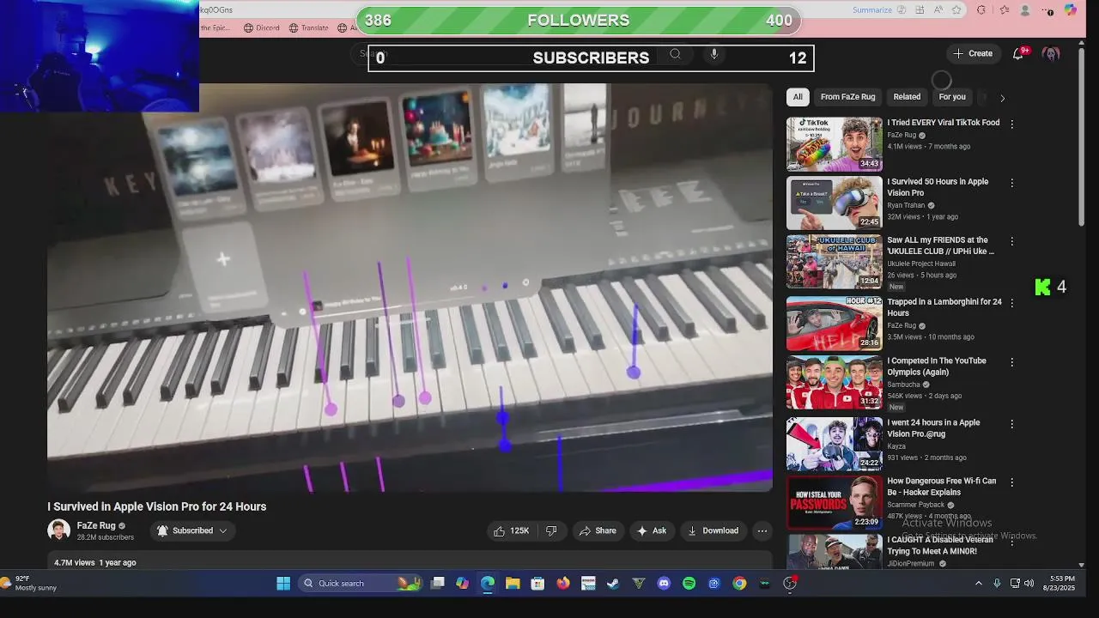Select the For you filter chip
Viewport: 1099px width, 618px height.
click(952, 97)
